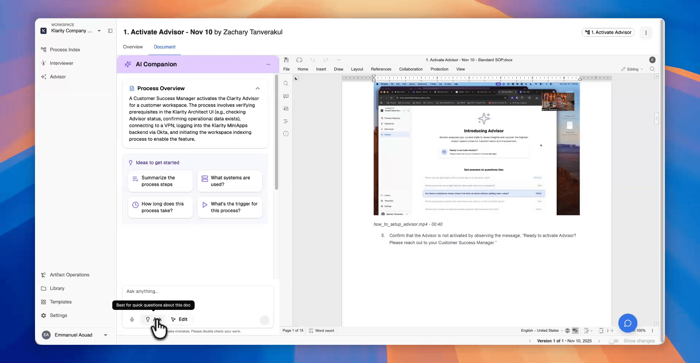700x363 pixels.
Task: Open Settings in the sidebar
Action: click(x=54, y=315)
